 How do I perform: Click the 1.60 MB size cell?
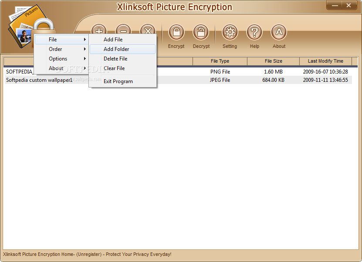click(x=273, y=72)
